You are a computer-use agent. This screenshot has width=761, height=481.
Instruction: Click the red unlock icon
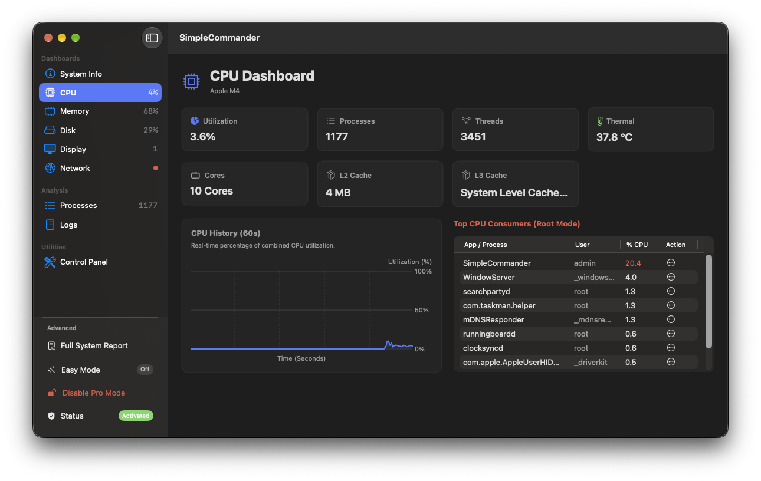click(51, 393)
